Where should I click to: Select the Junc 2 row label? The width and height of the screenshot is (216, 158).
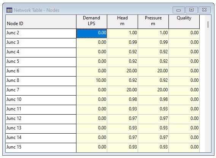tap(41, 34)
